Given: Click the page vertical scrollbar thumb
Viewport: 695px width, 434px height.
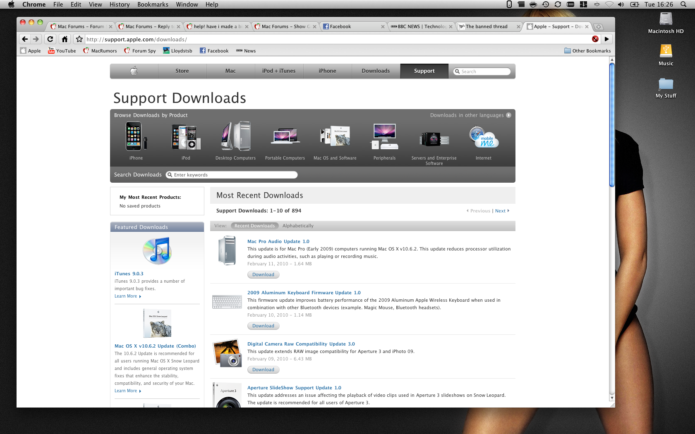Looking at the screenshot, I should pyautogui.click(x=612, y=125).
